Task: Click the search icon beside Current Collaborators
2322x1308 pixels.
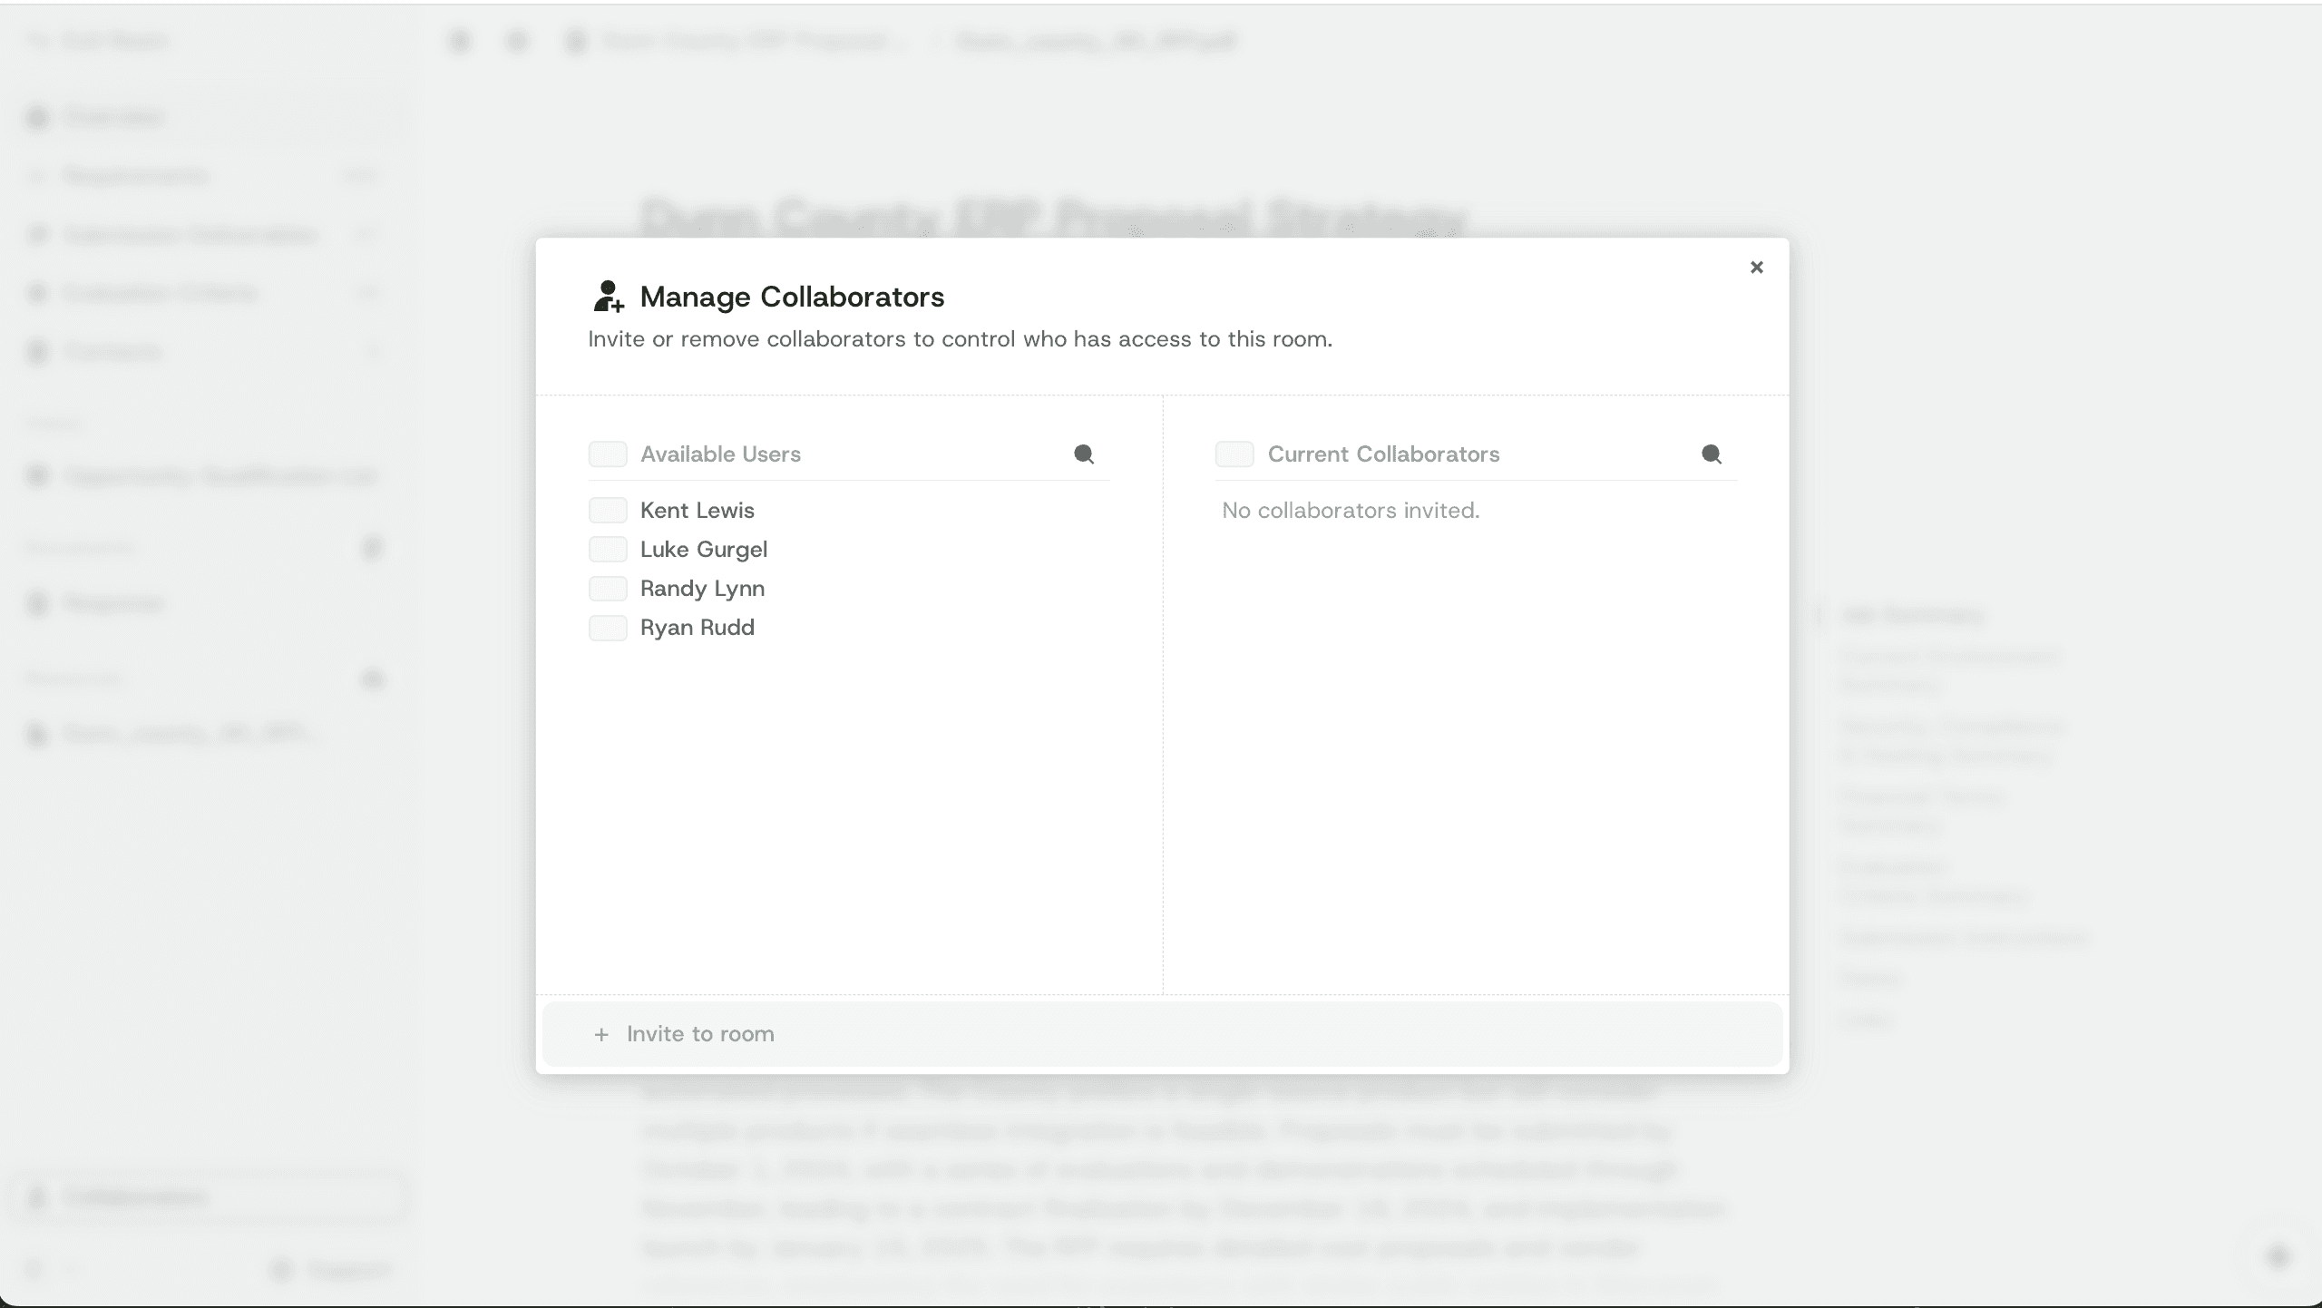Action: (1711, 454)
